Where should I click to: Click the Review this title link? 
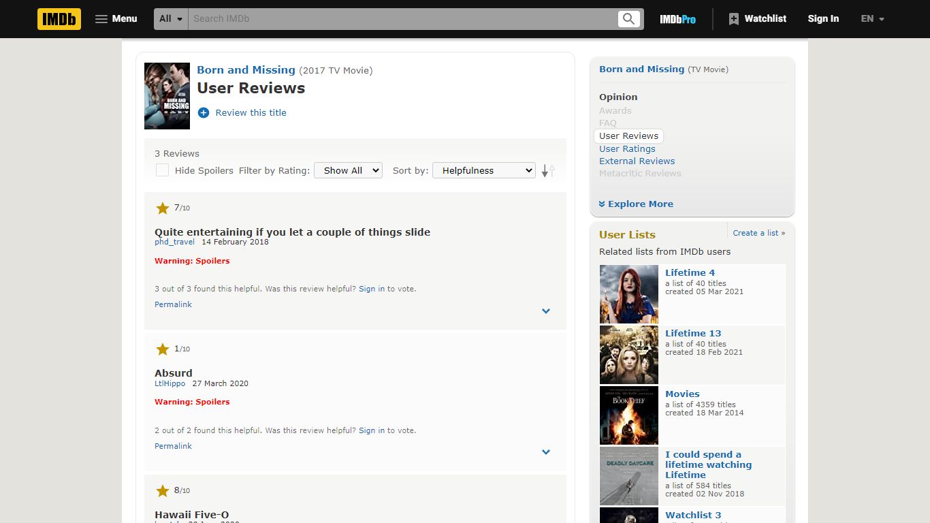251,113
